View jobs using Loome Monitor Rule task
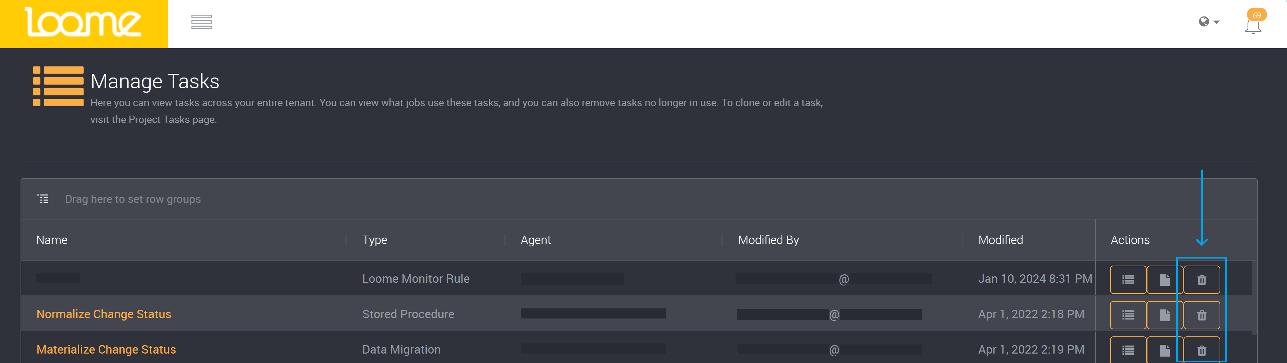 click(1128, 280)
